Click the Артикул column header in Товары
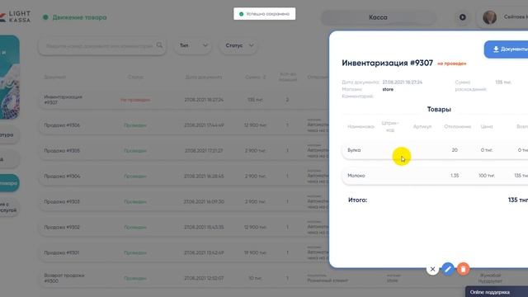This screenshot has width=528, height=297. (422, 126)
